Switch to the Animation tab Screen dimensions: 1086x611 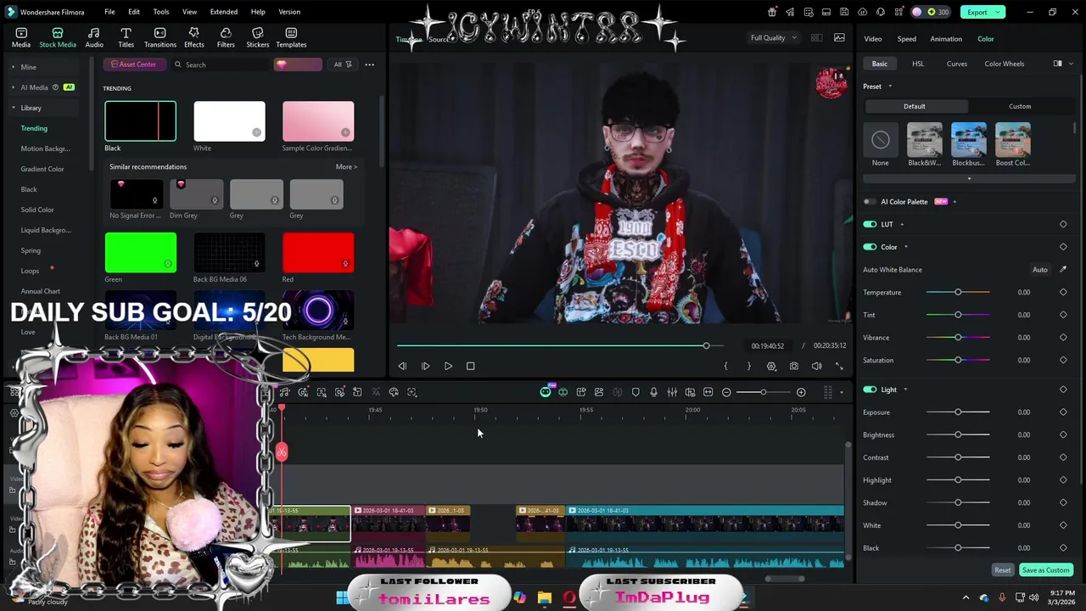tap(946, 39)
